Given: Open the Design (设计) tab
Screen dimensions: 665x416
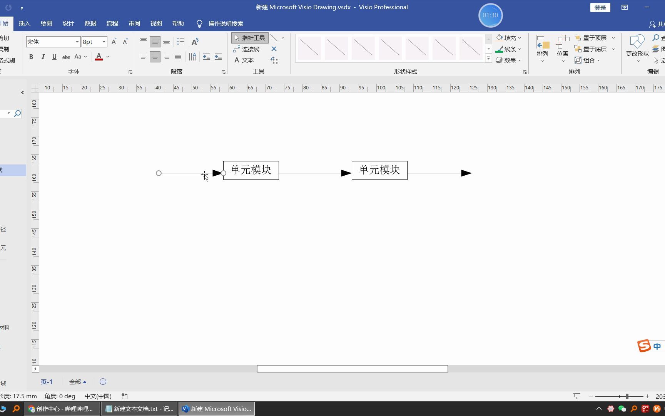Looking at the screenshot, I should (x=68, y=23).
